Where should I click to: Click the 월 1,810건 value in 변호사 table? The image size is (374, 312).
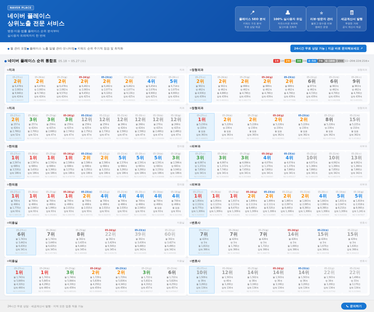(x=204, y=246)
